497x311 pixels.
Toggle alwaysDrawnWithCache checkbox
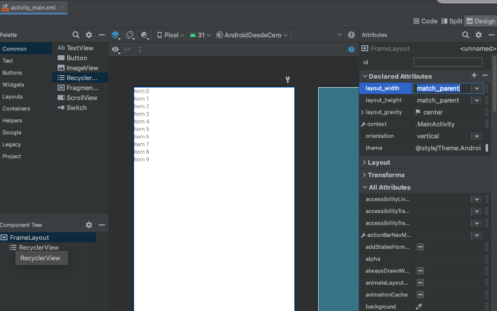420,271
